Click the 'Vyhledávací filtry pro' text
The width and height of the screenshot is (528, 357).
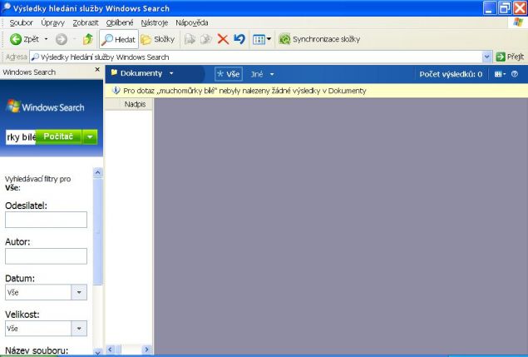pyautogui.click(x=37, y=179)
